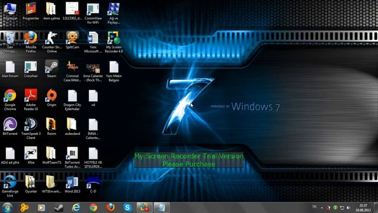
Task: Launch the Origin desktop shortcut
Action: pyautogui.click(x=51, y=98)
